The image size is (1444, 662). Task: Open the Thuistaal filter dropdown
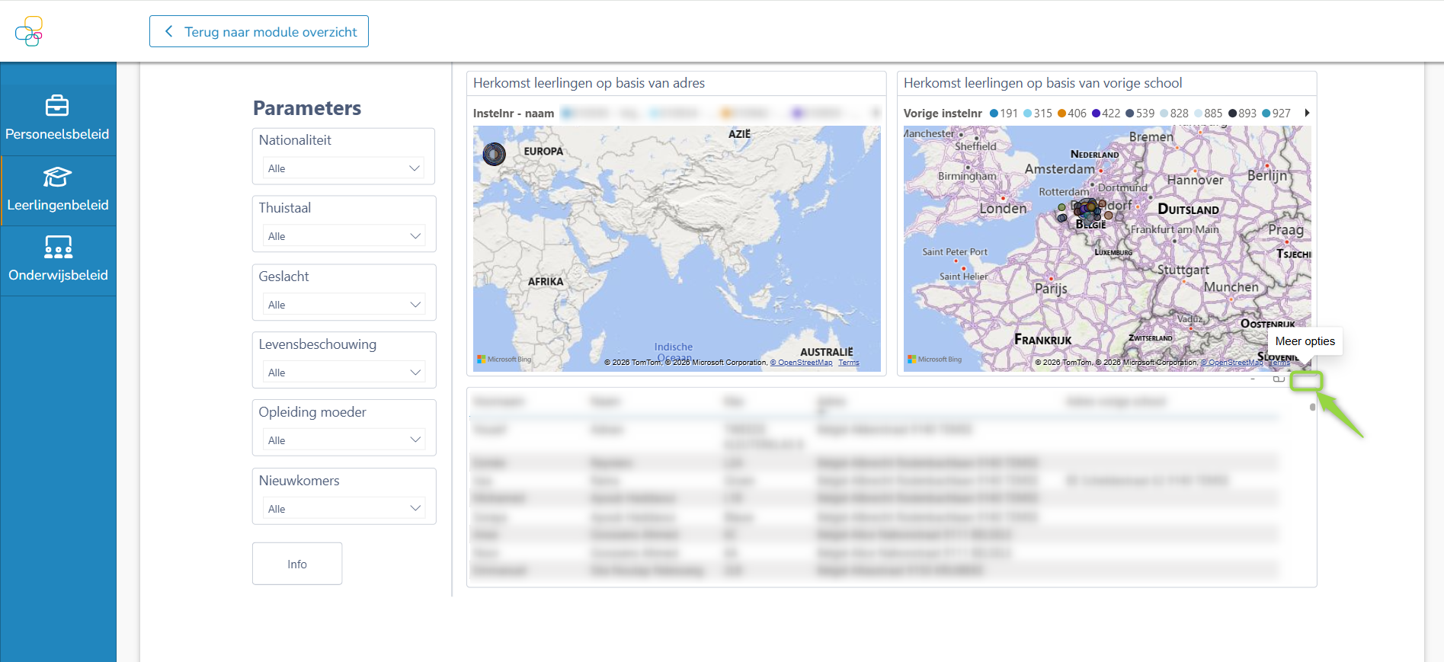click(x=344, y=236)
